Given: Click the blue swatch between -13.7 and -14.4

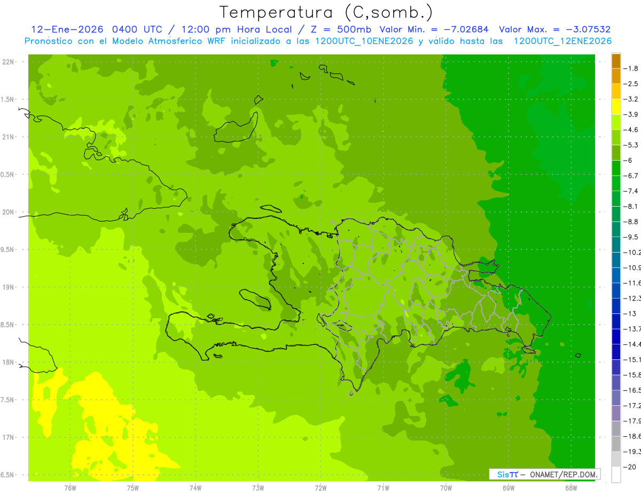Looking at the screenshot, I should coord(616,336).
